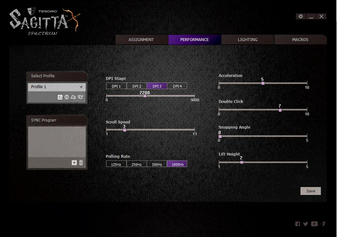Go to the ASSIGNMENT tab
Screen dimensions: 337x237
coord(141,40)
